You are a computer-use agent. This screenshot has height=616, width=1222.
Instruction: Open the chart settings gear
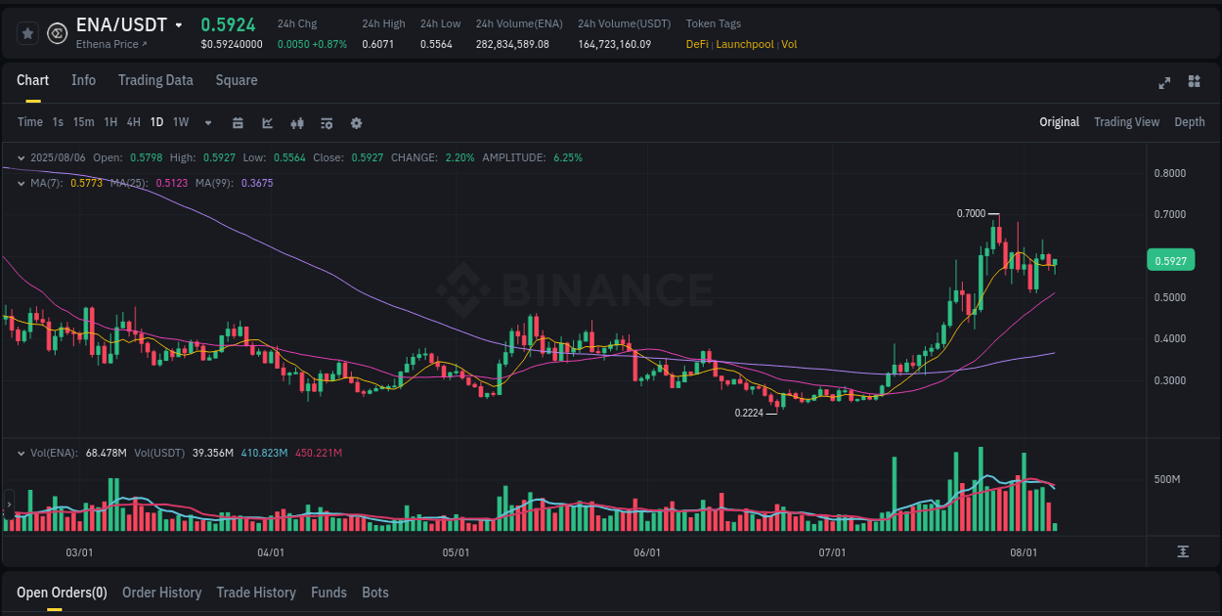356,122
